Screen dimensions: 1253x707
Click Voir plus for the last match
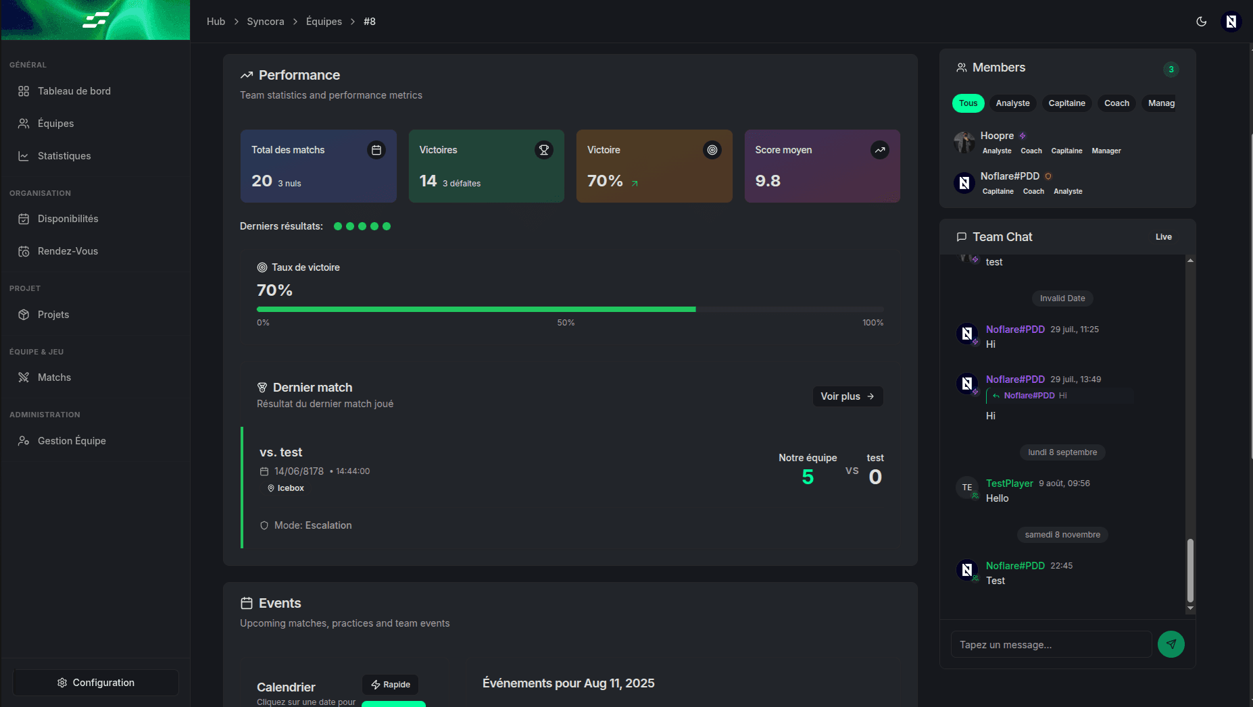point(847,396)
